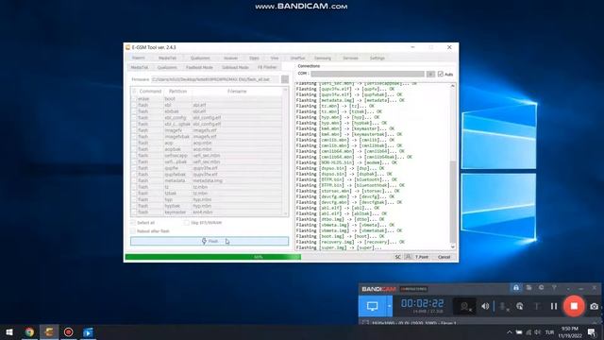The image size is (604, 340).
Task: Open the COM port dropdown field
Action: pos(367,74)
